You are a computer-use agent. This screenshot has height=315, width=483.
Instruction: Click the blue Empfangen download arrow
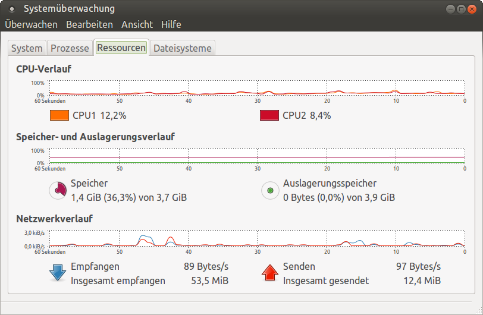coord(57,273)
